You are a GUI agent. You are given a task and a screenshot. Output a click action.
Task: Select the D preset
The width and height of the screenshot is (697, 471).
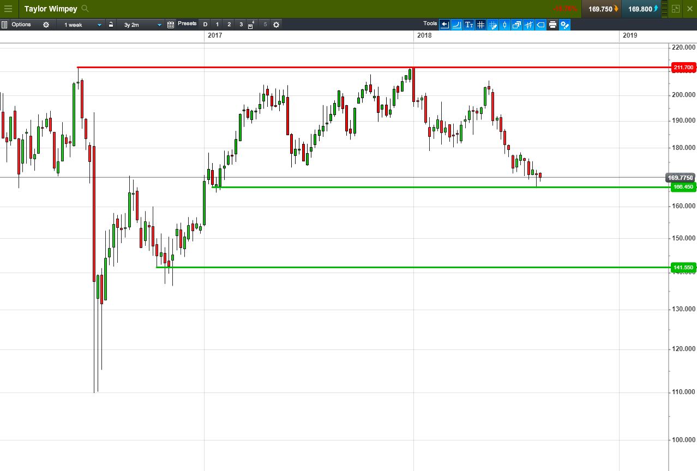(x=206, y=25)
